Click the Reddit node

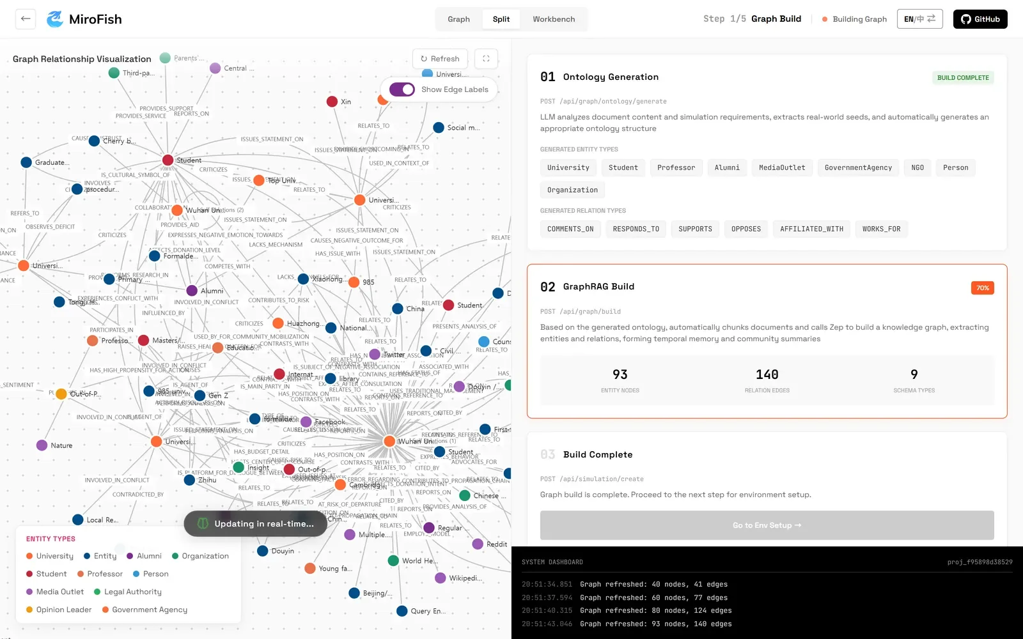coord(478,544)
